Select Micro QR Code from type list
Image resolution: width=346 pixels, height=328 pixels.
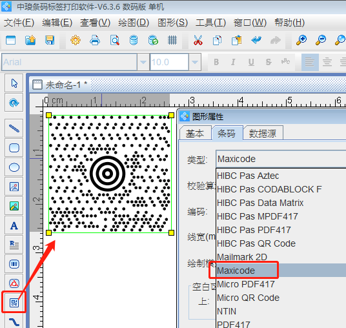pos(248,298)
